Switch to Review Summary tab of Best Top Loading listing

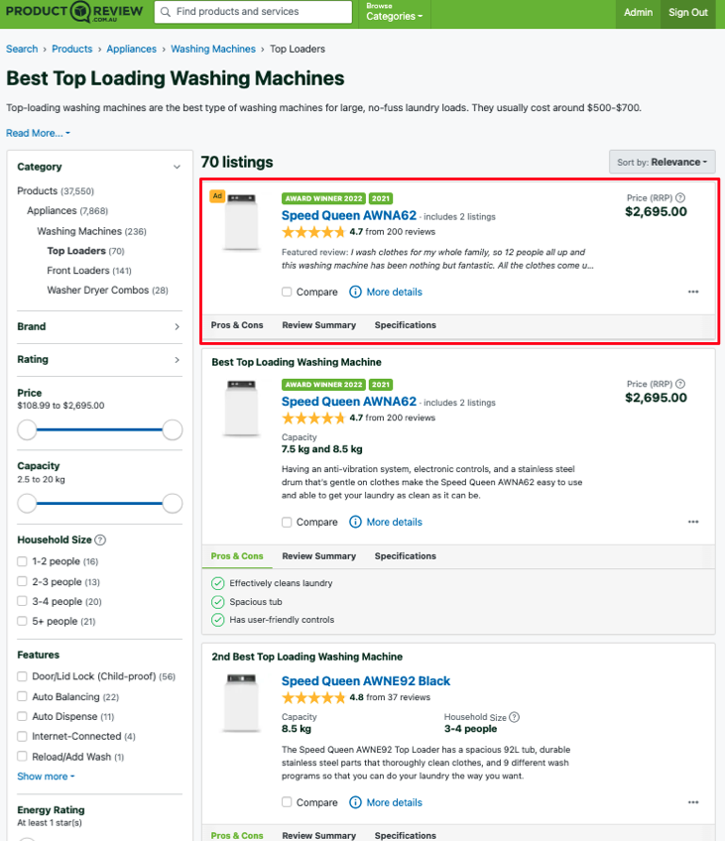(x=319, y=556)
